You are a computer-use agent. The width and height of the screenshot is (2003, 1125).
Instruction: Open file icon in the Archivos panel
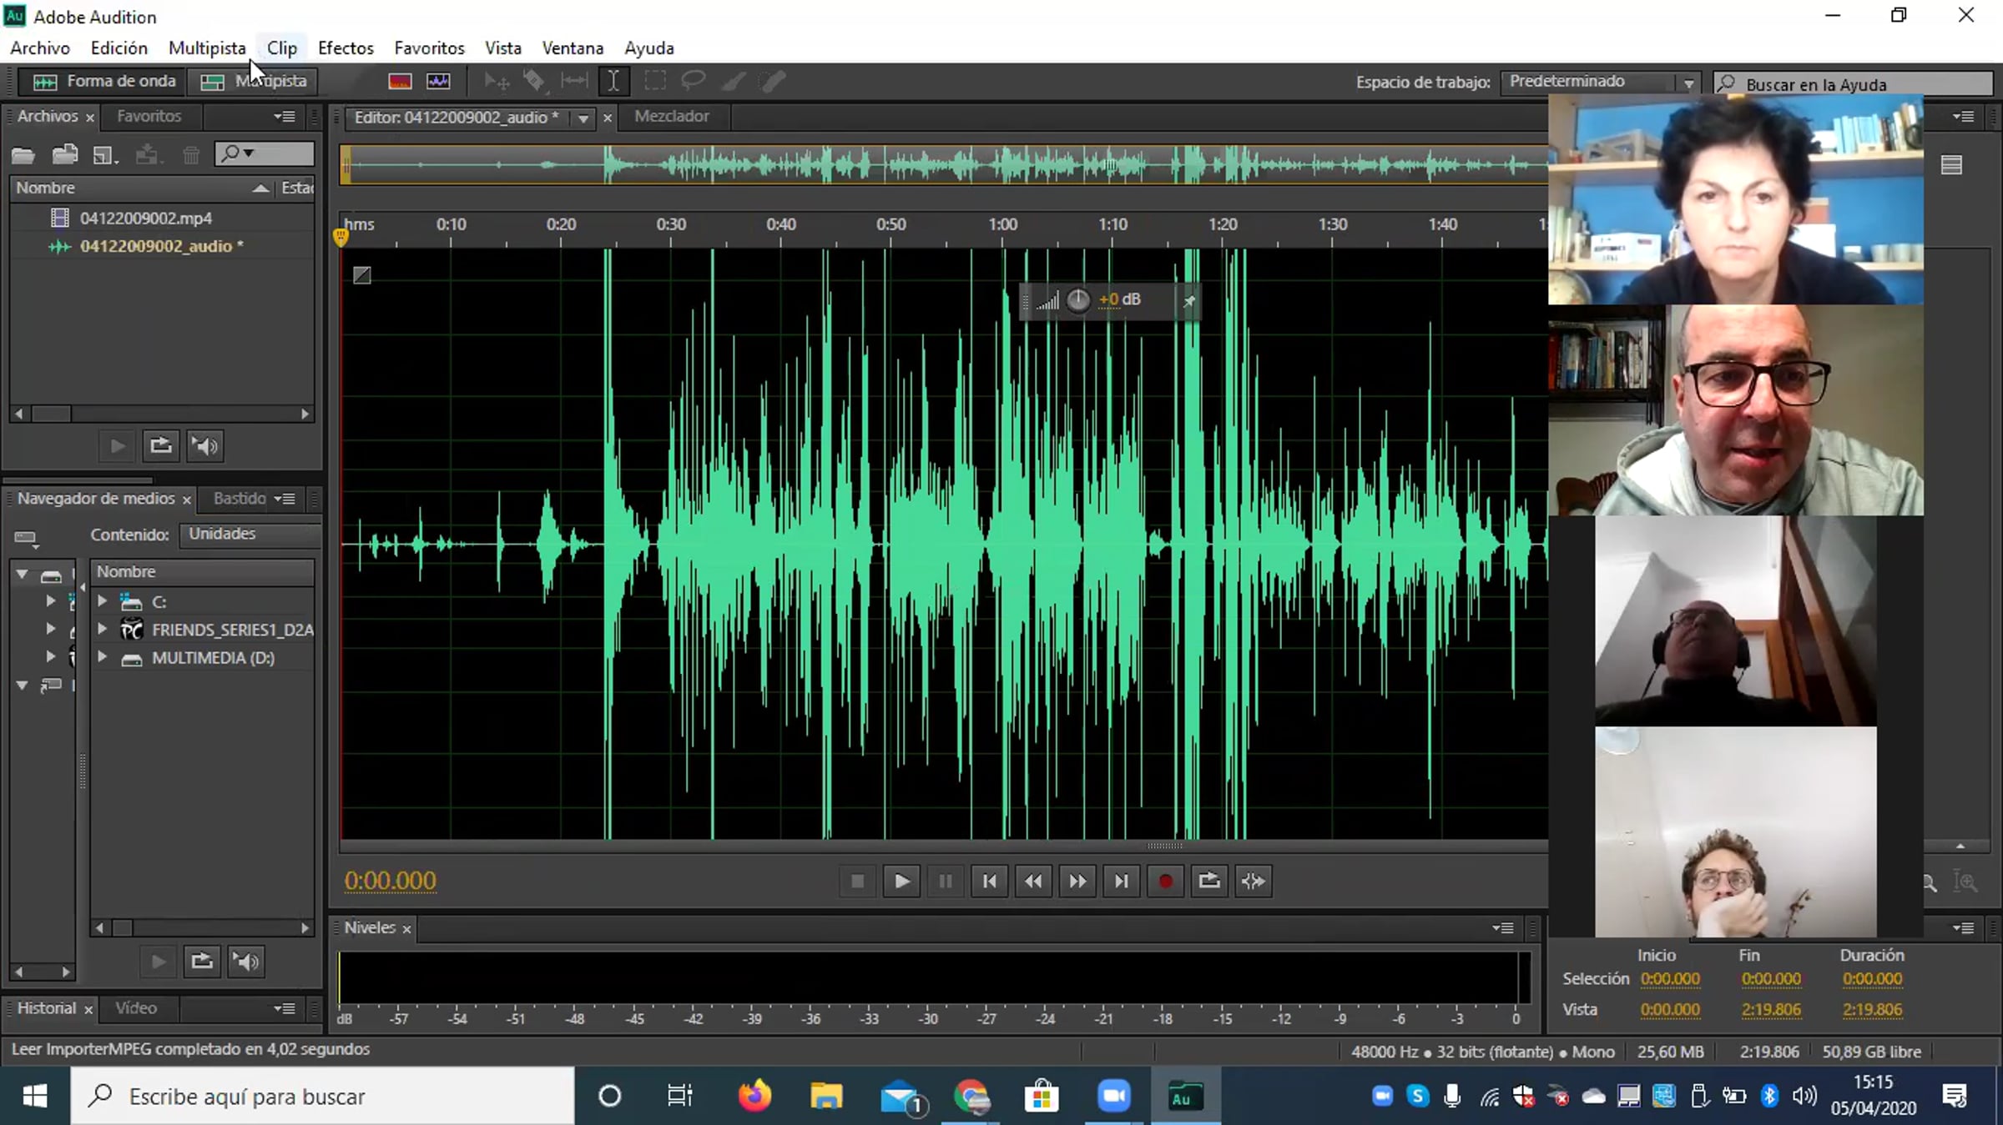click(23, 154)
